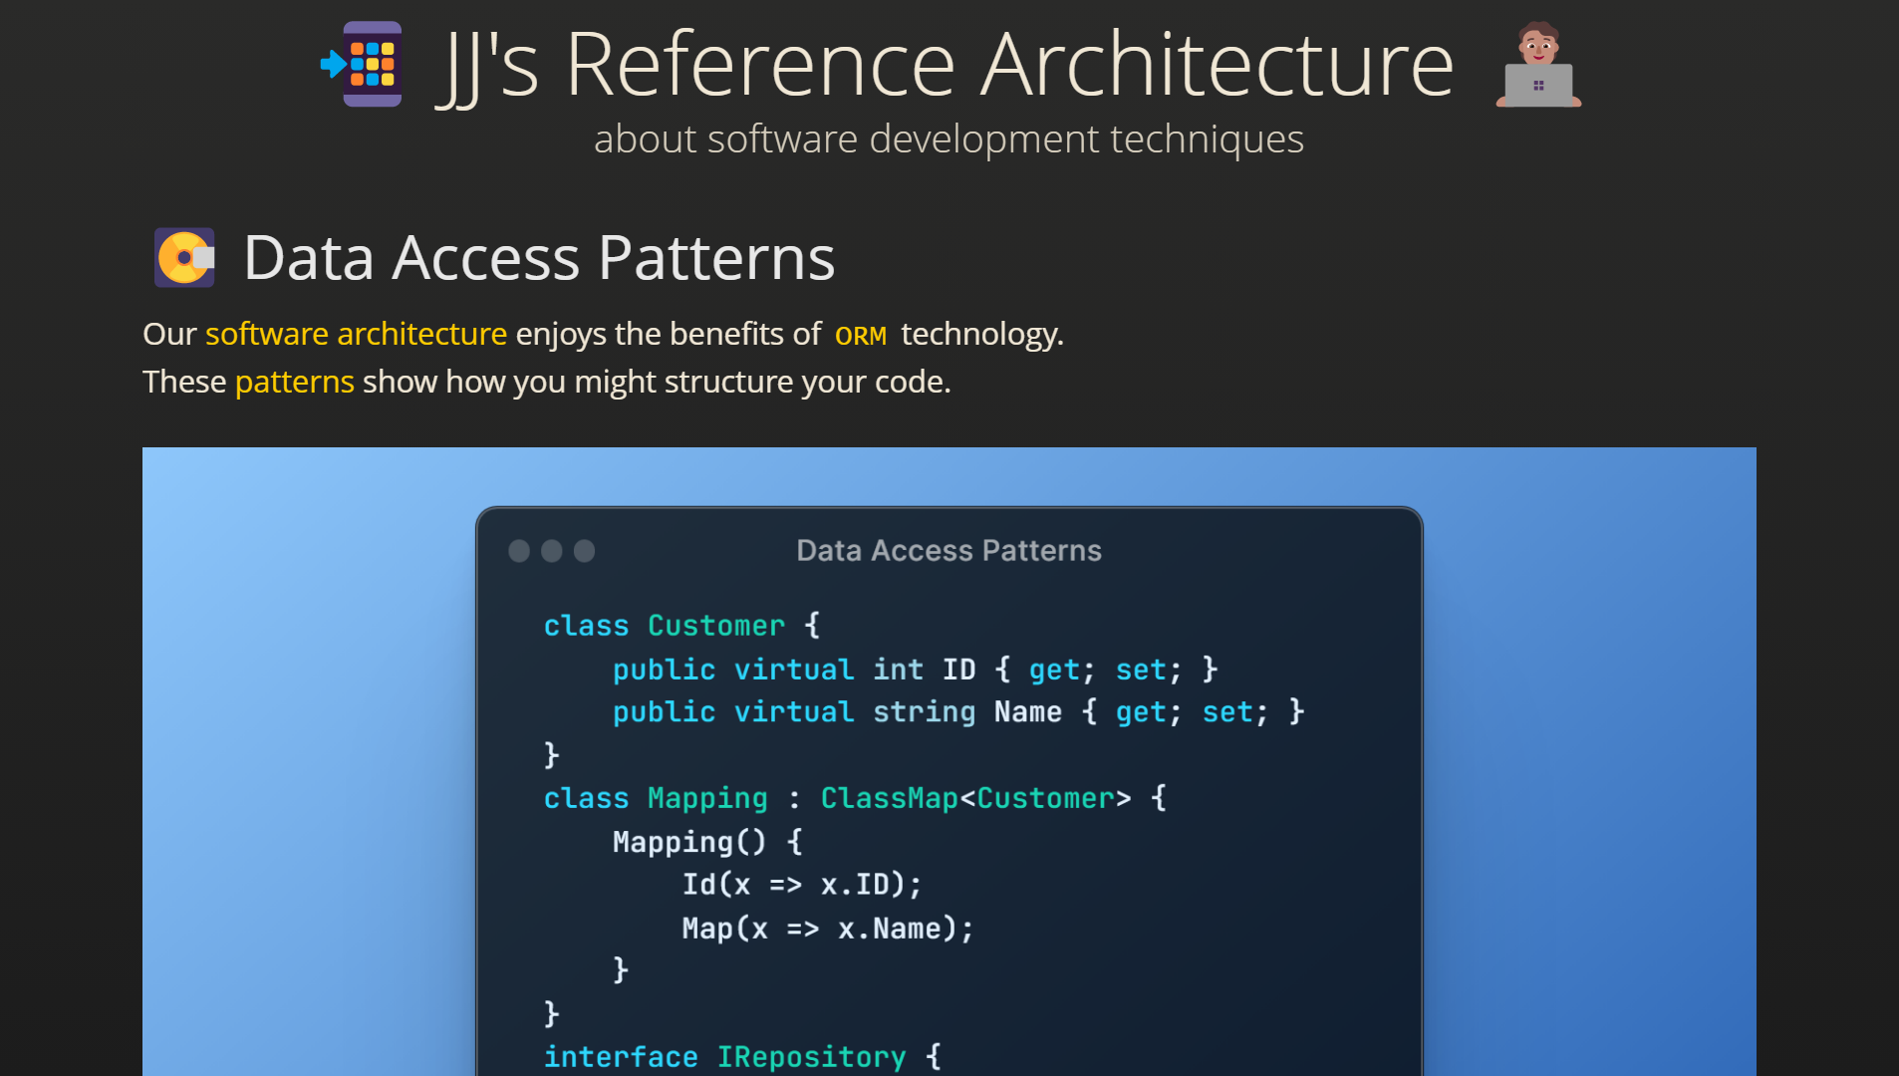
Task: Click 'Map(x => x.Name);' code line
Action: (x=828, y=929)
